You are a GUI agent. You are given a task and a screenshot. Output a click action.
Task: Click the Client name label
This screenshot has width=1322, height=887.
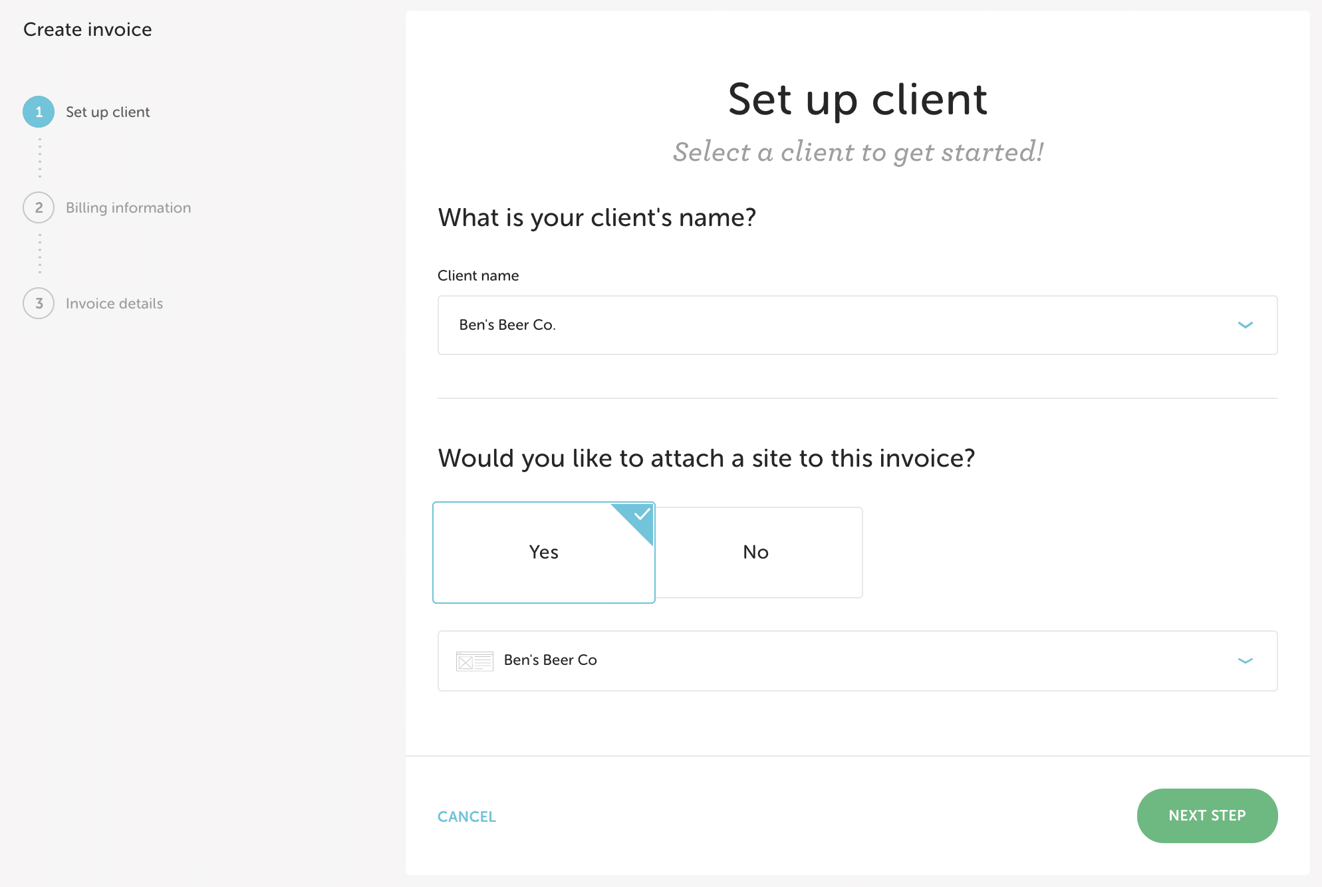pyautogui.click(x=478, y=275)
